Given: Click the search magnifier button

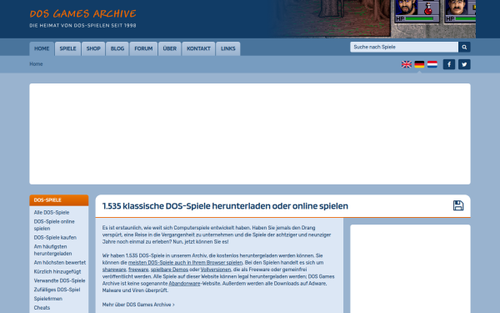Looking at the screenshot, I should tap(464, 47).
